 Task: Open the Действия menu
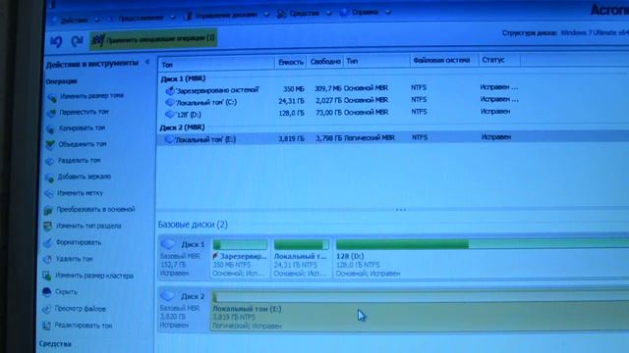click(76, 20)
